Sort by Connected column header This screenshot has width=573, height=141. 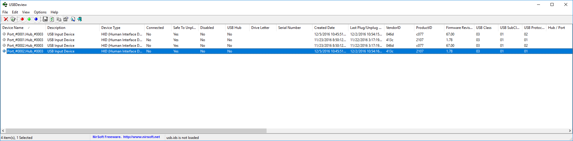[158, 28]
